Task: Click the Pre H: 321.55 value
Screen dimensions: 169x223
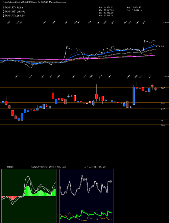Action: click(x=106, y=10)
